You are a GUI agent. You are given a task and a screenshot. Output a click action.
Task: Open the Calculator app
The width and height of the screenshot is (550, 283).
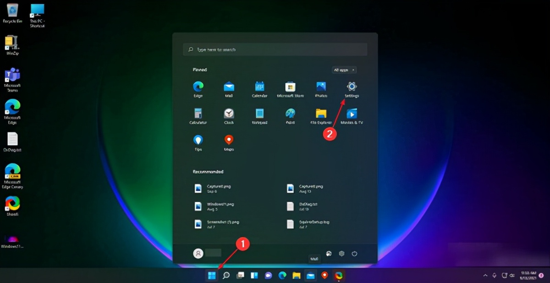click(x=198, y=116)
